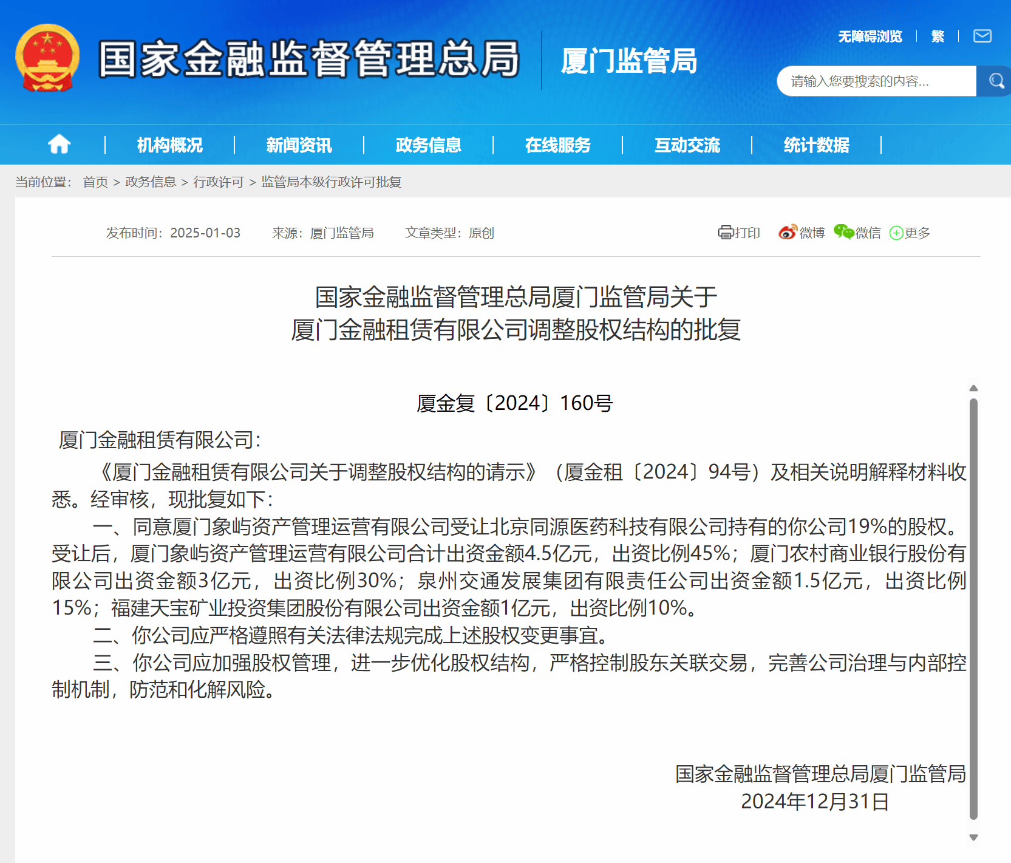Expand 更多 sharing options

[x=910, y=233]
